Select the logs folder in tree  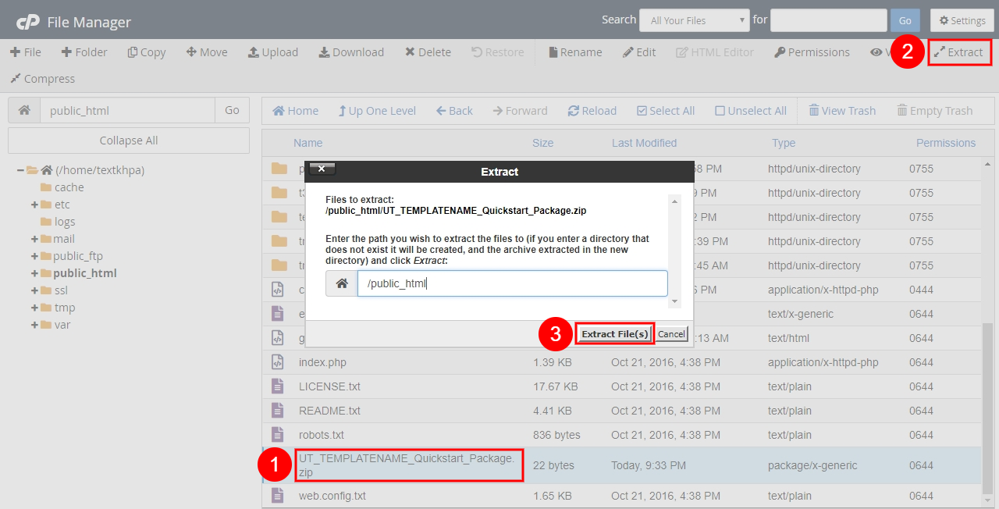pos(65,222)
